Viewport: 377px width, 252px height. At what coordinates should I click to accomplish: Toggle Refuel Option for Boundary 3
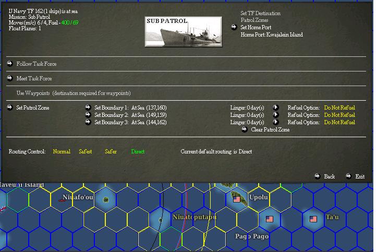click(x=339, y=122)
